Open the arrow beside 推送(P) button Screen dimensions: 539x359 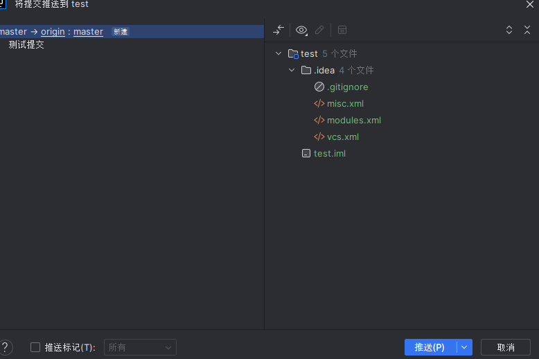coord(464,347)
